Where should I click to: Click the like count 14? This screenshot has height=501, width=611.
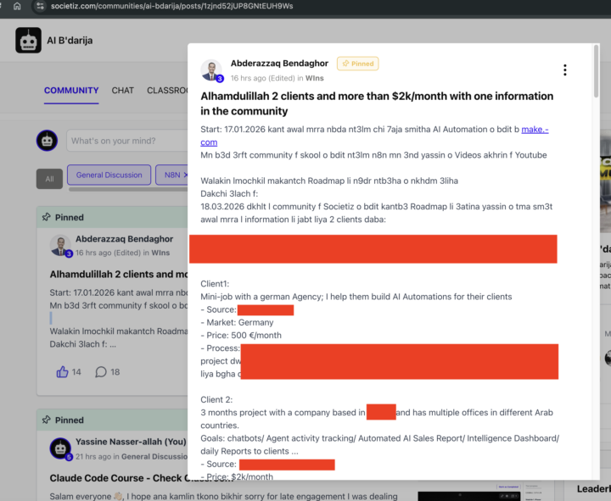(x=76, y=372)
